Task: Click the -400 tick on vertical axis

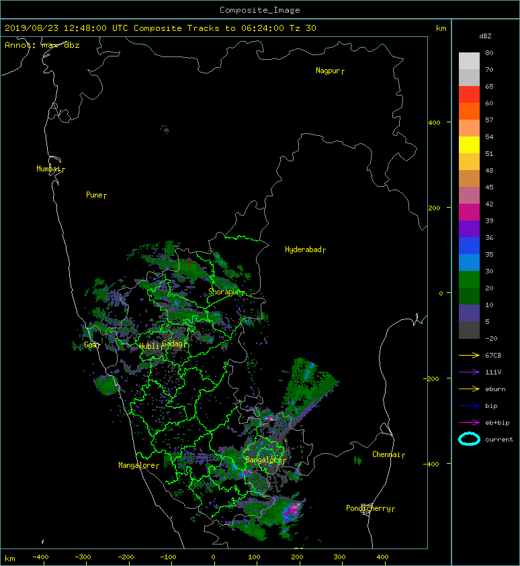Action: [431, 464]
